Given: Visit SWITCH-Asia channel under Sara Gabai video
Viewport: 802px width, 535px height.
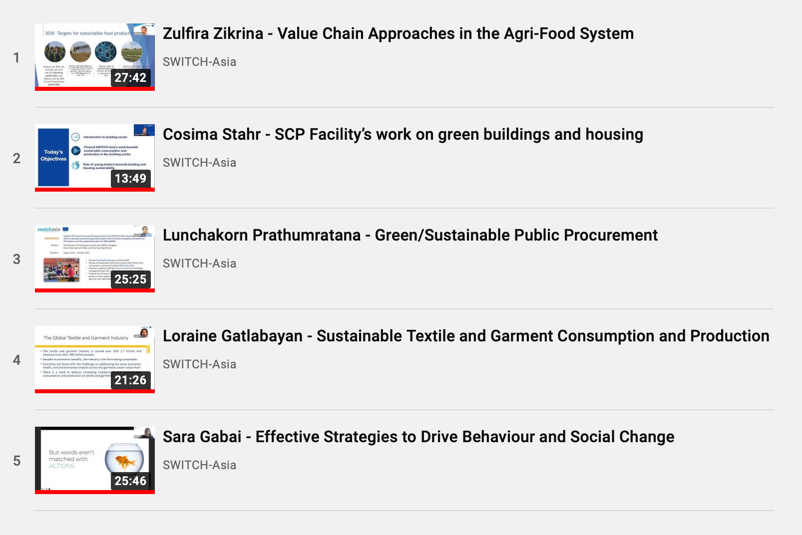Looking at the screenshot, I should coord(199,465).
